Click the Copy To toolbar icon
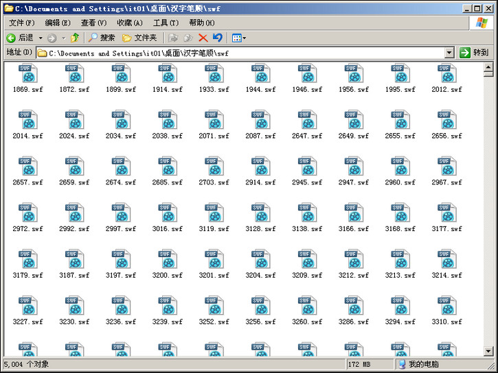This screenshot has height=373, width=498. [x=188, y=38]
